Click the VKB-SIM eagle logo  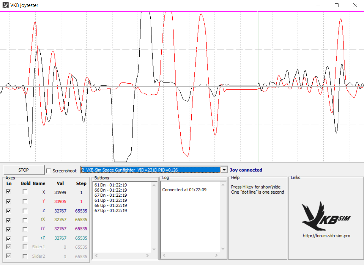click(x=326, y=216)
